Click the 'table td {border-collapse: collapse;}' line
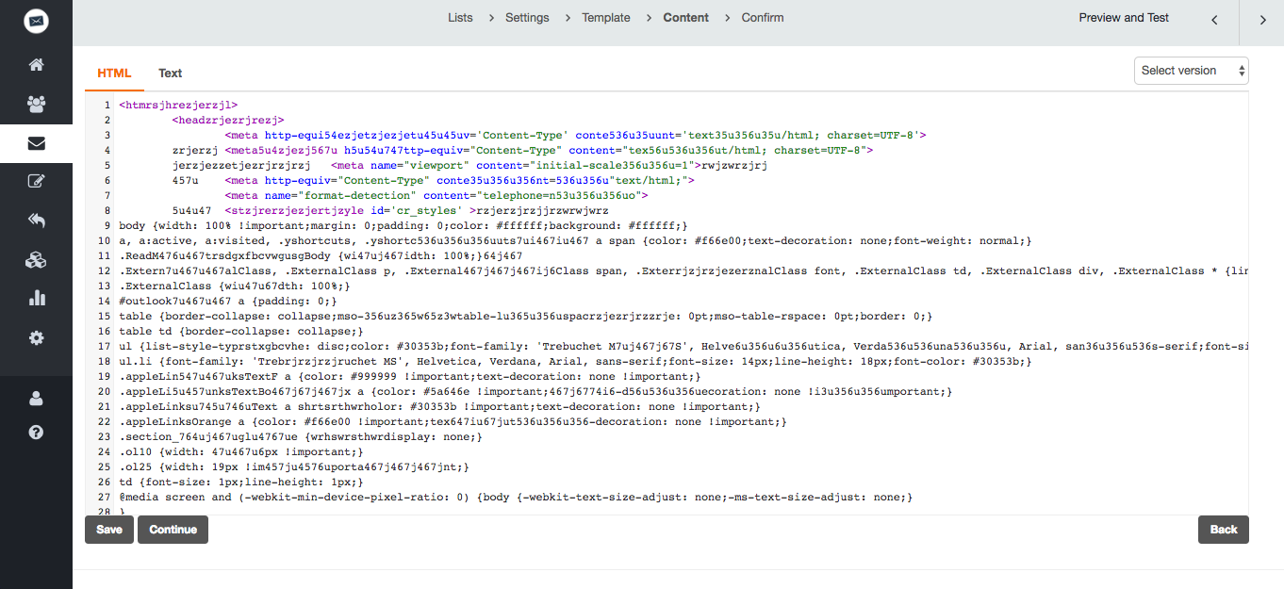Screen dimensions: 1284x589 (240, 332)
